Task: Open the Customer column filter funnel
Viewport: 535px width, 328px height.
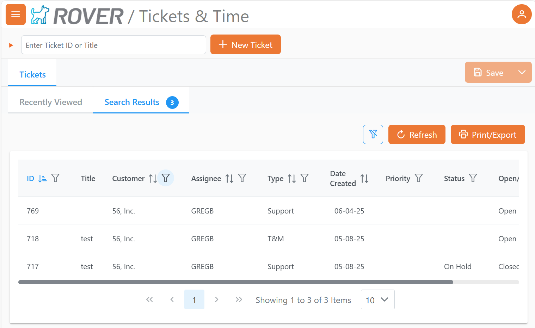Action: 165,178
